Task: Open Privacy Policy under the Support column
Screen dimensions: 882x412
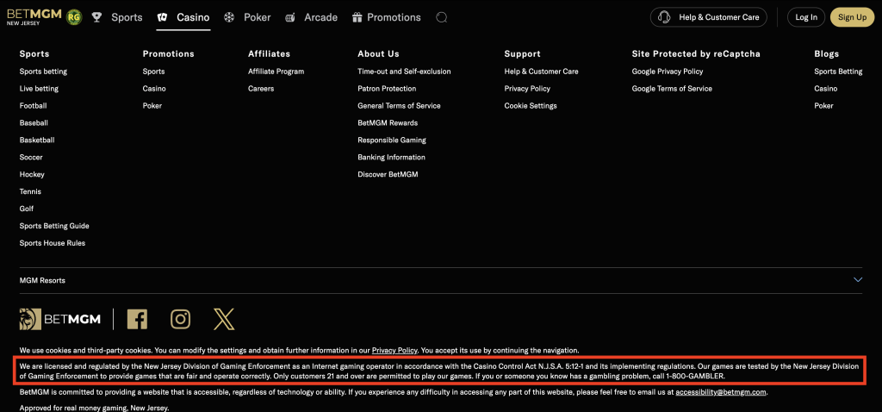Action: click(527, 89)
